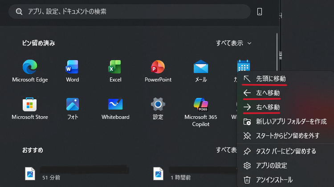
Task: Click the ピン留め済み heading
Action: tap(39, 43)
